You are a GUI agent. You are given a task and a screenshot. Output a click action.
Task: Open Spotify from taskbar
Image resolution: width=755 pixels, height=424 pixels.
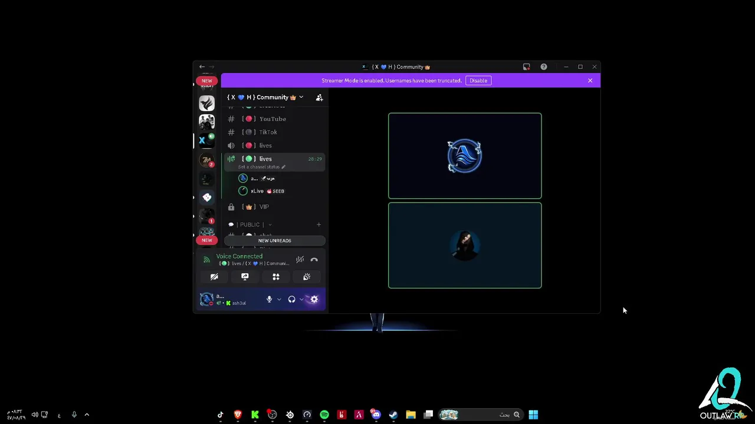[324, 415]
